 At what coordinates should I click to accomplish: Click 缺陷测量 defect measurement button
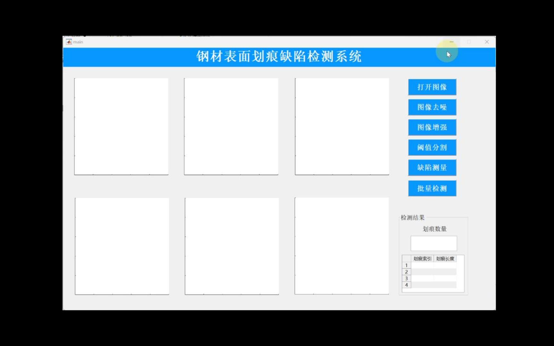tap(432, 168)
